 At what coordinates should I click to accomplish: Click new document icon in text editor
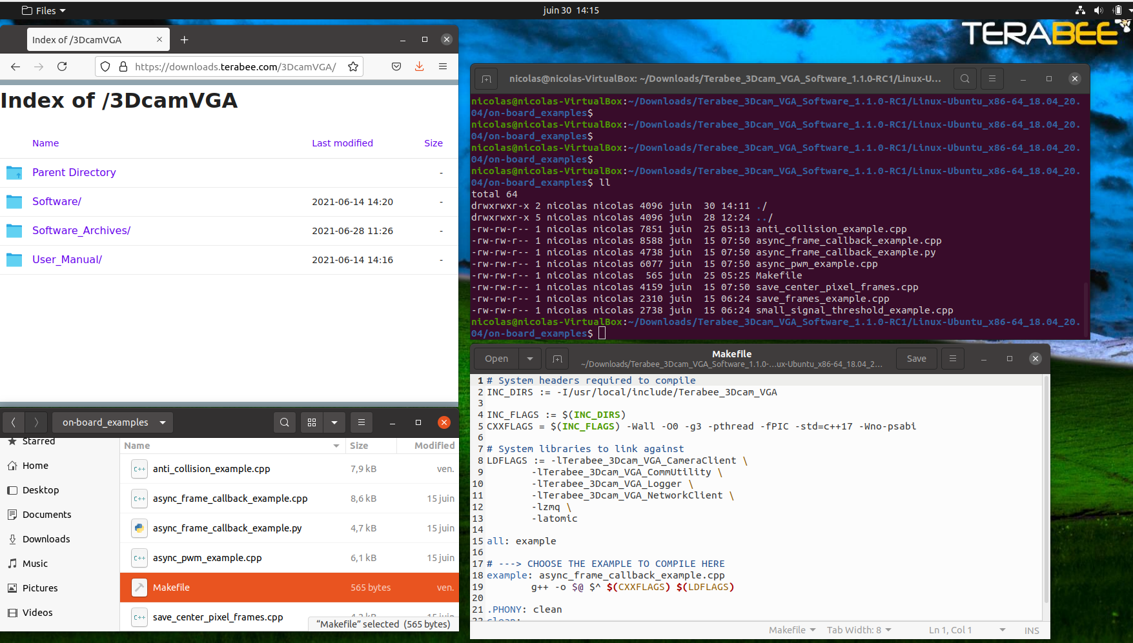click(557, 359)
